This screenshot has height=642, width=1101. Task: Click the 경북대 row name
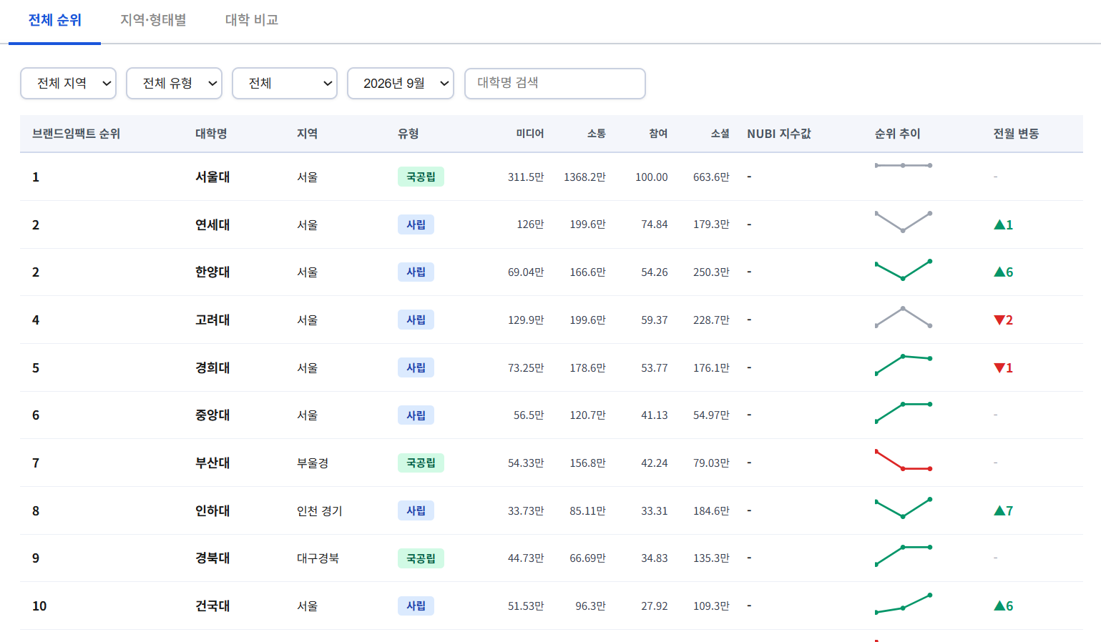click(212, 558)
